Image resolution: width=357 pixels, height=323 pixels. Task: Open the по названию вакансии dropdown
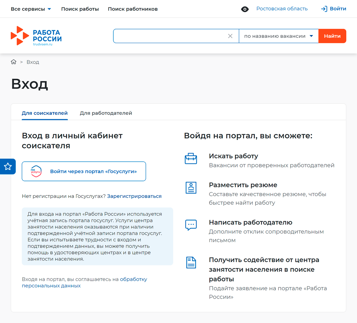pos(278,36)
